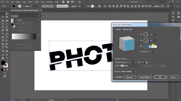Select the Eyedropper tool
Image resolution: width=181 pixels, height=101 pixels.
pyautogui.click(x=3, y=47)
